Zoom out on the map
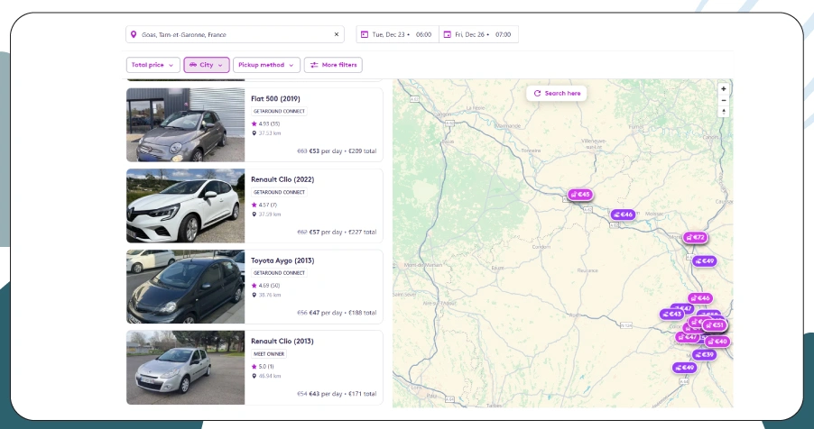Screen dimensions: 814x429 point(723,100)
